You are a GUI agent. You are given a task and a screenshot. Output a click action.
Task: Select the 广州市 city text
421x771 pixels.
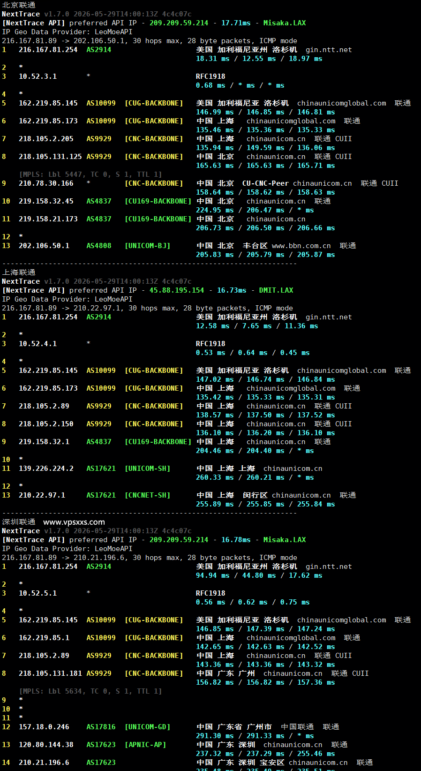click(x=259, y=727)
